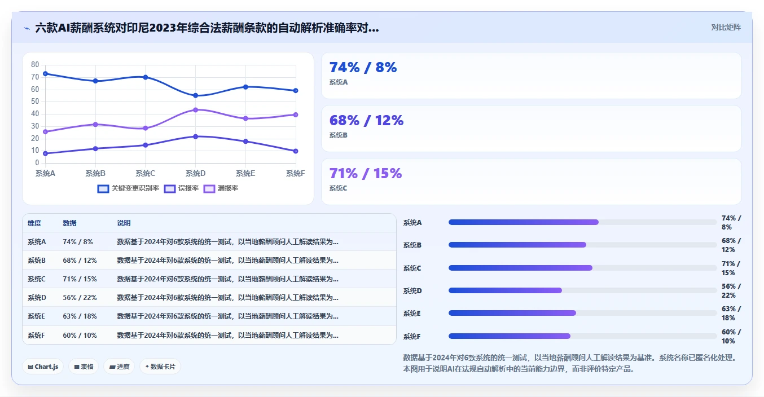Open the 系统C 71% / 15% data card

point(531,182)
